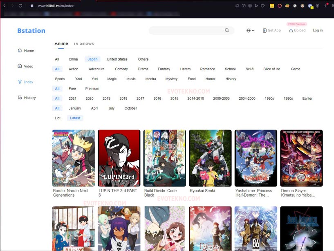
Task: Filter by year 2019
Action: click(x=106, y=99)
